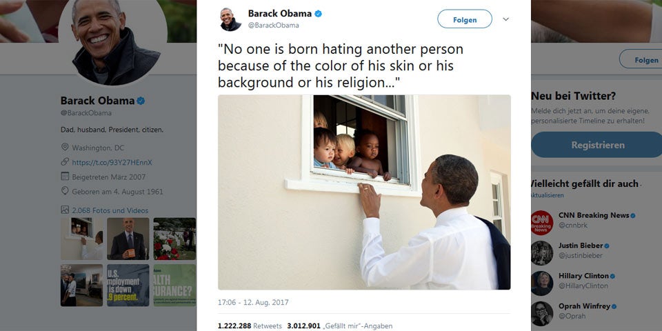Open the media thumbnail of the man holding a mug
Viewport: 662px width, 331px height.
point(128,239)
